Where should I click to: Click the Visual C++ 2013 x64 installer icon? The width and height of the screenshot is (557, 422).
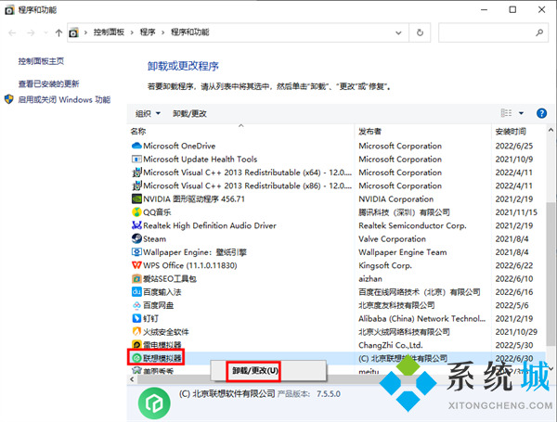pyautogui.click(x=136, y=173)
